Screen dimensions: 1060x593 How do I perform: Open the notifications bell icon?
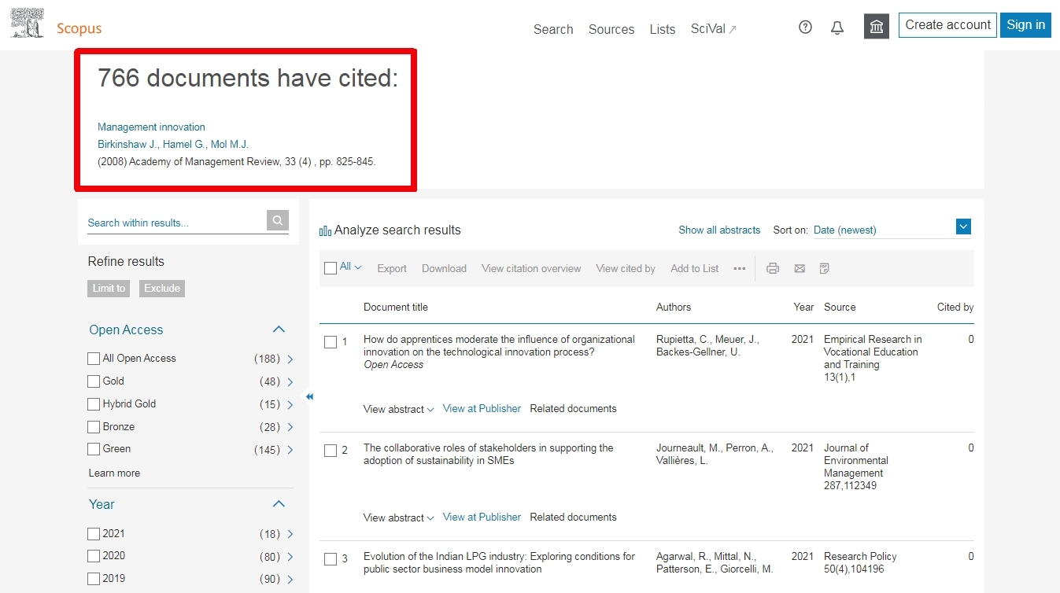coord(837,28)
